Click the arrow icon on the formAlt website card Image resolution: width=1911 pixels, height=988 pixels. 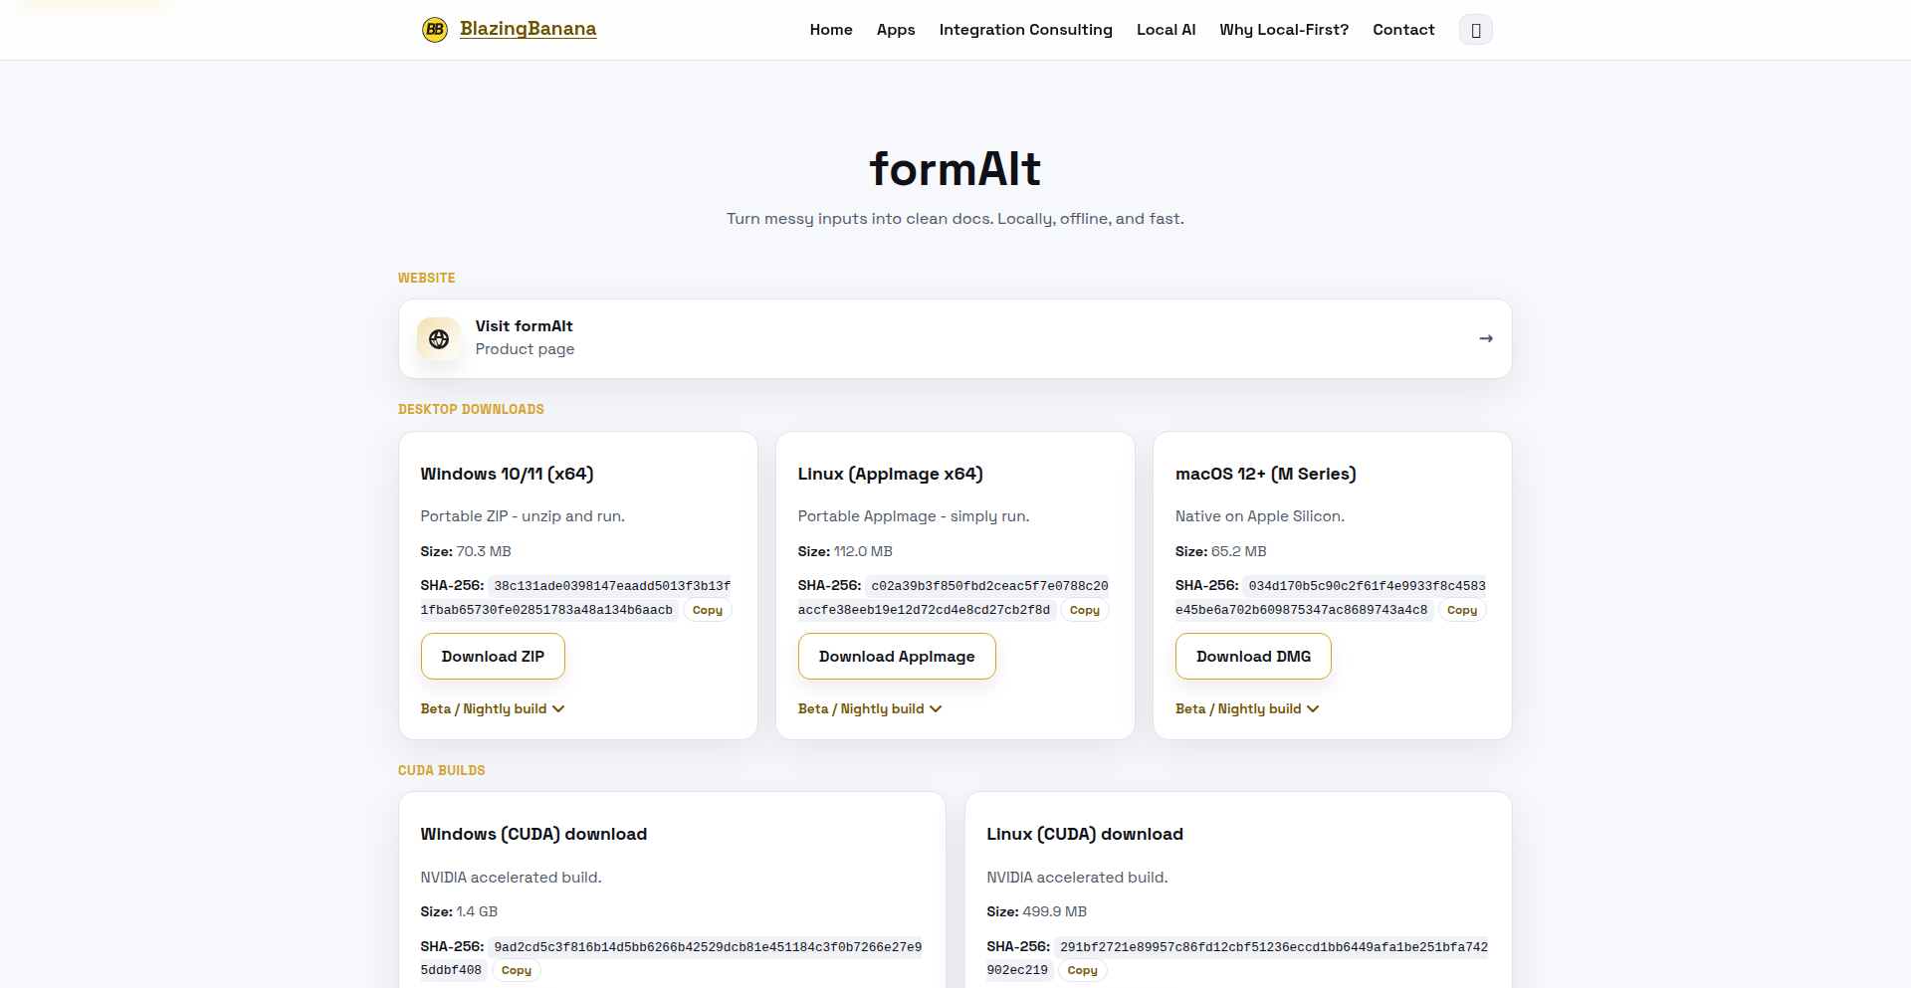point(1485,338)
